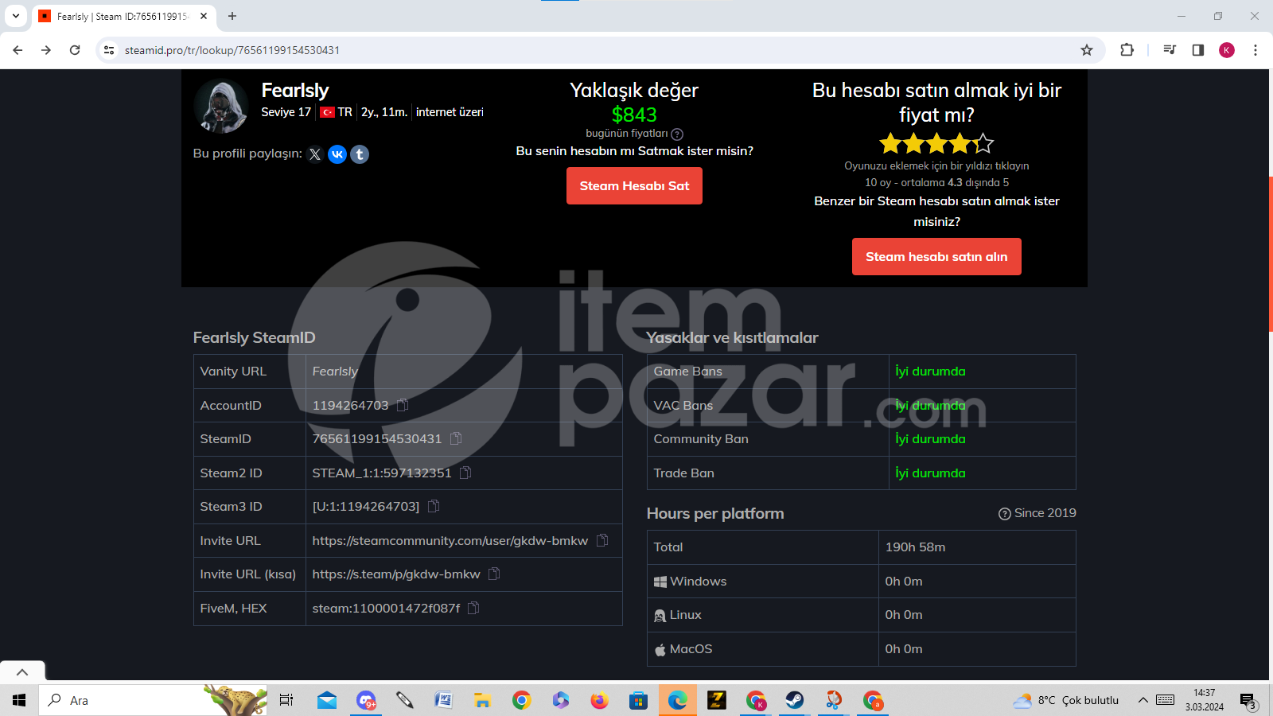Open the steamcommunity.com invite link
This screenshot has height=716, width=1273.
[450, 541]
